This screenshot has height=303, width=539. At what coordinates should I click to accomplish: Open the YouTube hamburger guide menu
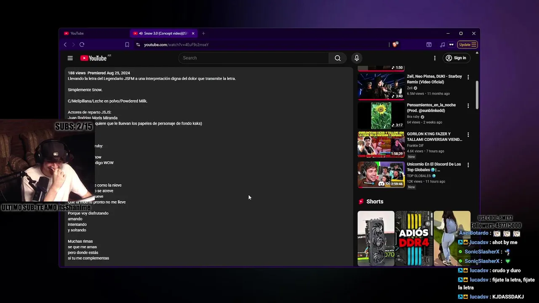70,58
